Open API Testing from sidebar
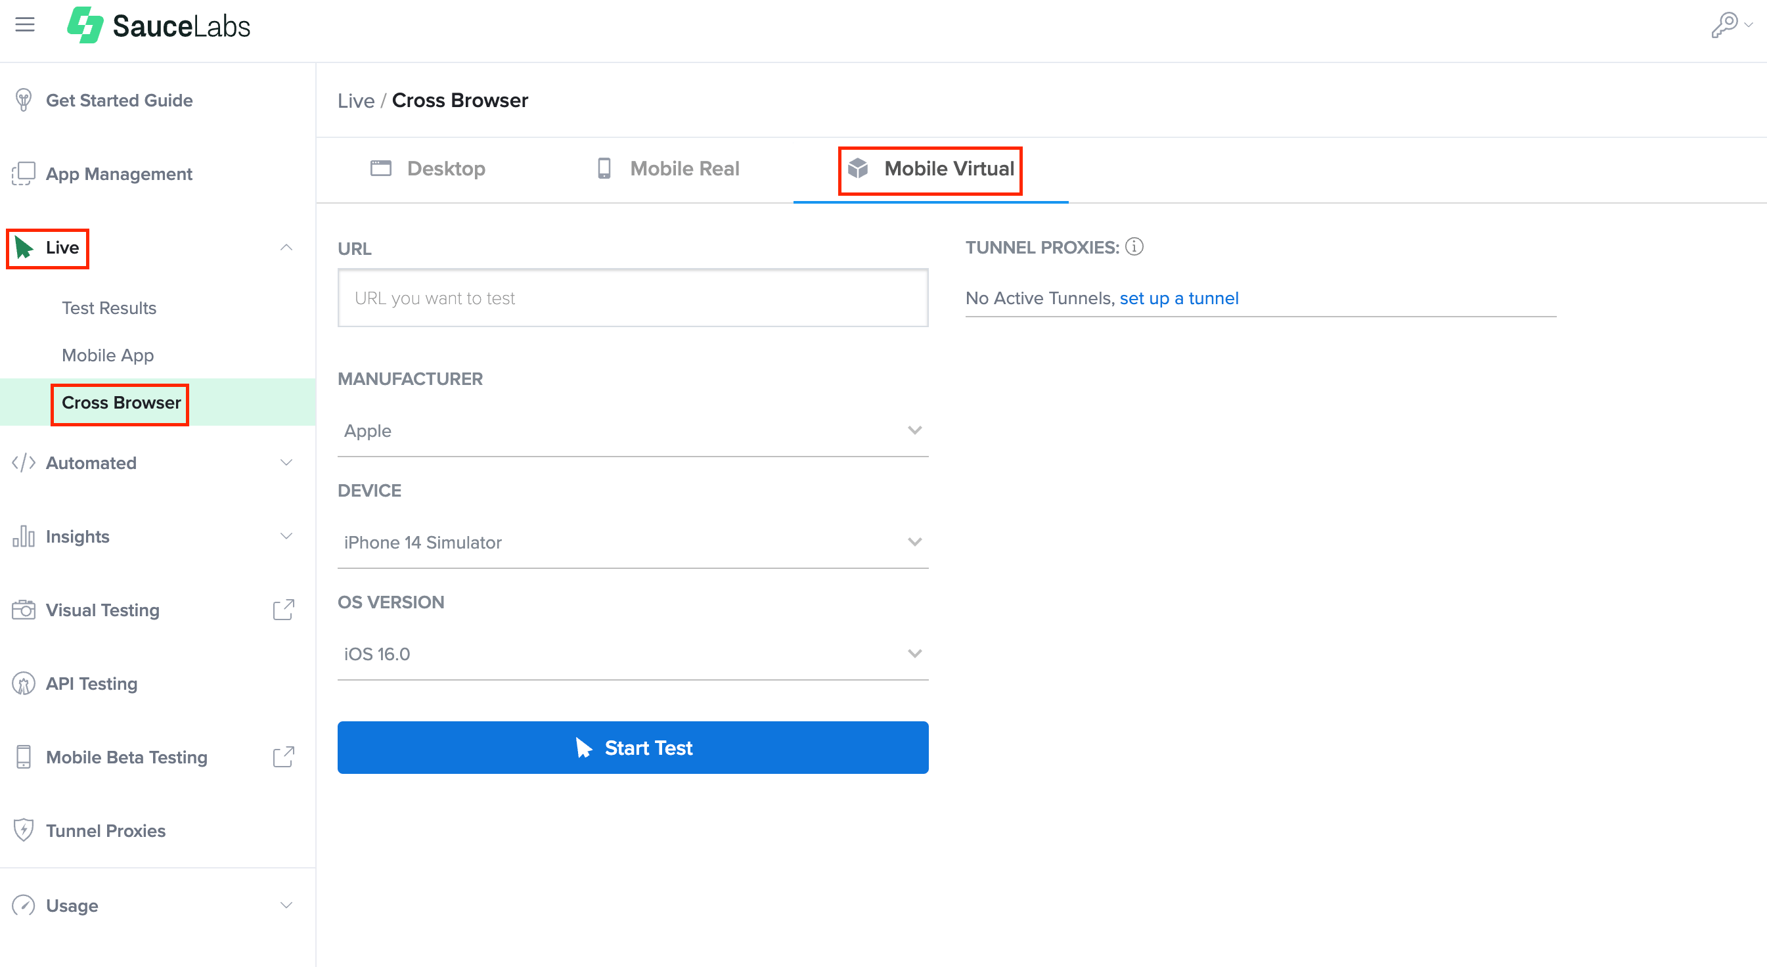 91,684
